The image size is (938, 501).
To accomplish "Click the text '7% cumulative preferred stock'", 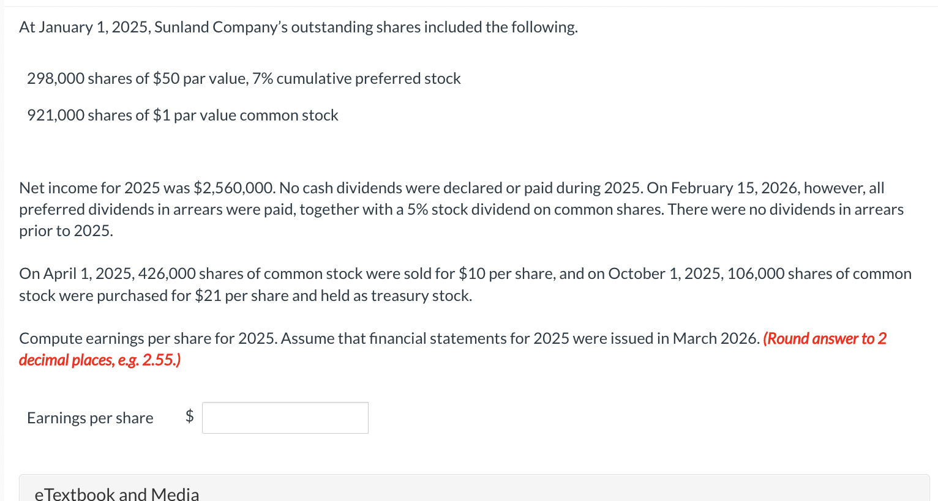I will (356, 78).
